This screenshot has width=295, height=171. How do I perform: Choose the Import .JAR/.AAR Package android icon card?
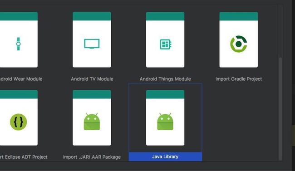[x=92, y=118]
